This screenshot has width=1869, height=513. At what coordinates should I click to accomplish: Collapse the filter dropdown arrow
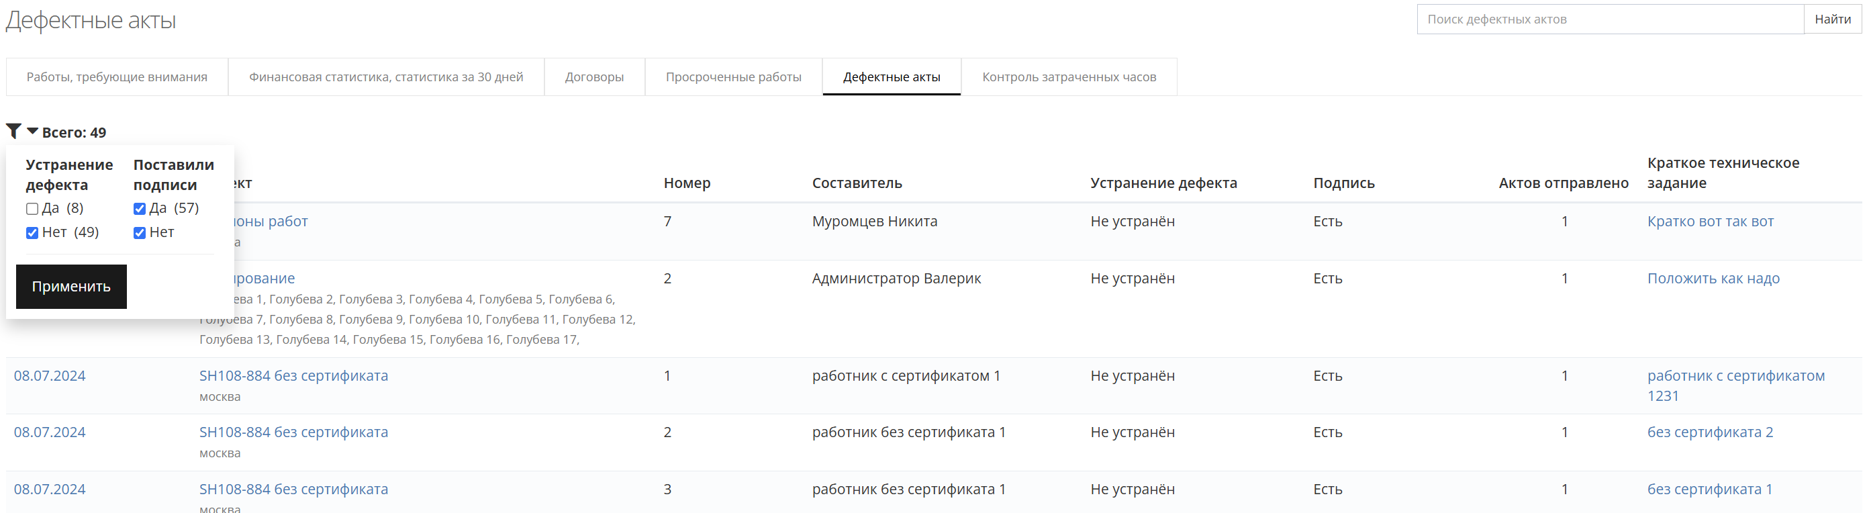point(32,132)
